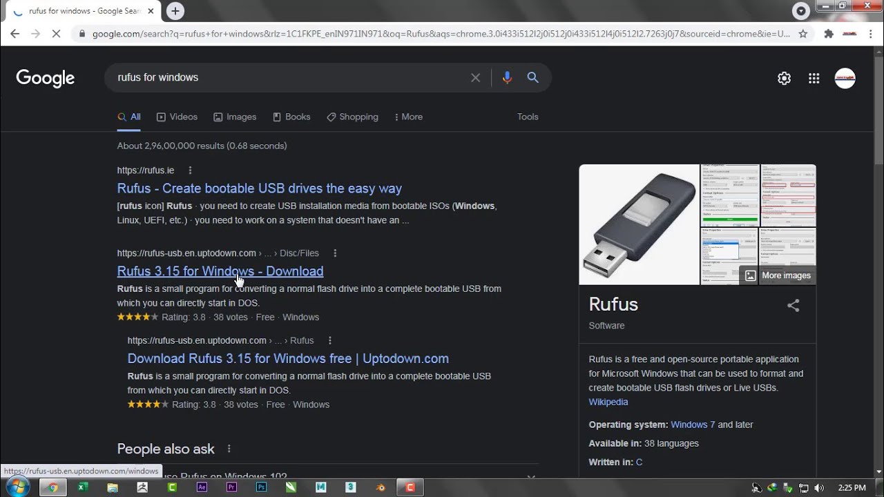The width and height of the screenshot is (884, 497).
Task: Open the Chrome extensions puzzle icon
Action: coord(829,33)
